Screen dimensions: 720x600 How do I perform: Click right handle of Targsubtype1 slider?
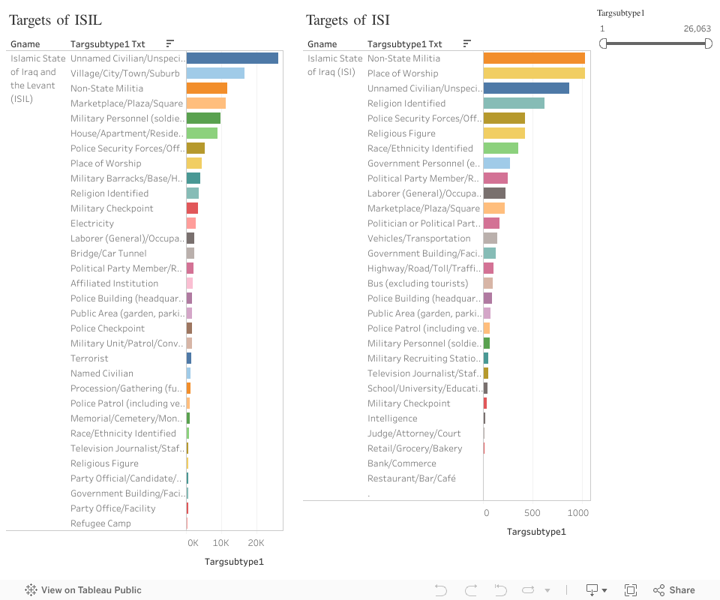point(709,43)
